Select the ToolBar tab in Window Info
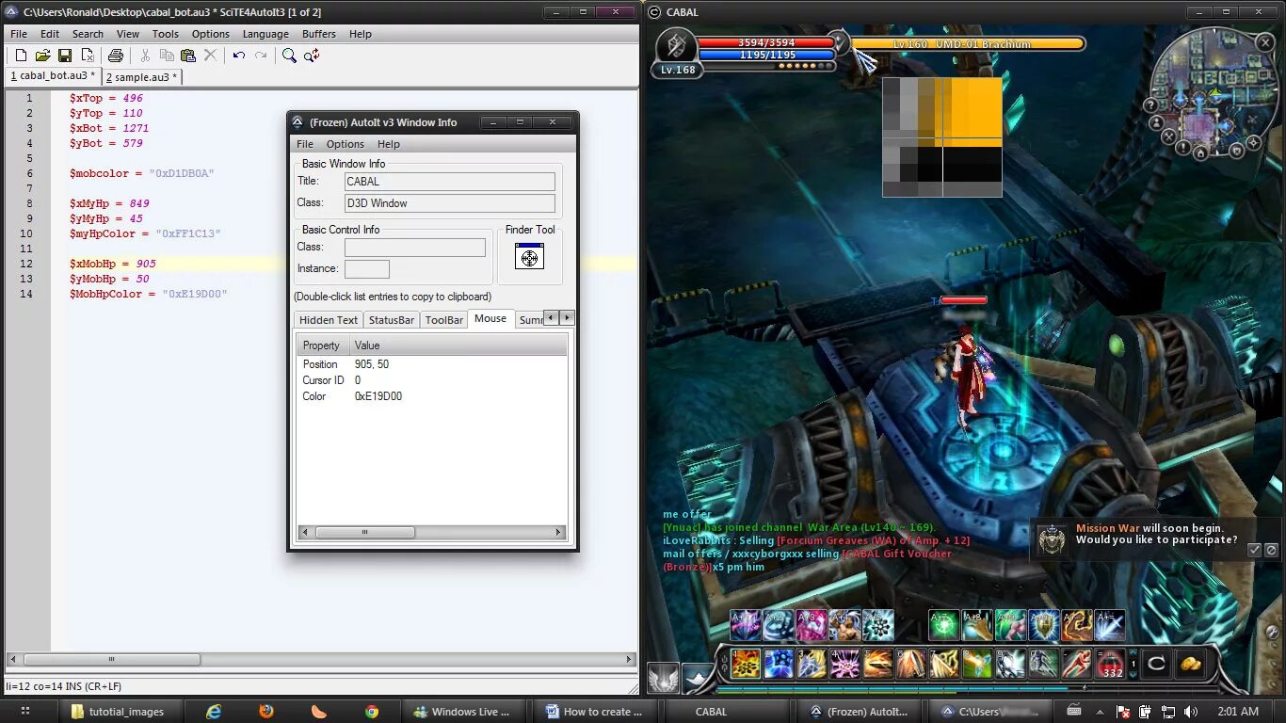Image resolution: width=1286 pixels, height=723 pixels. coord(444,320)
